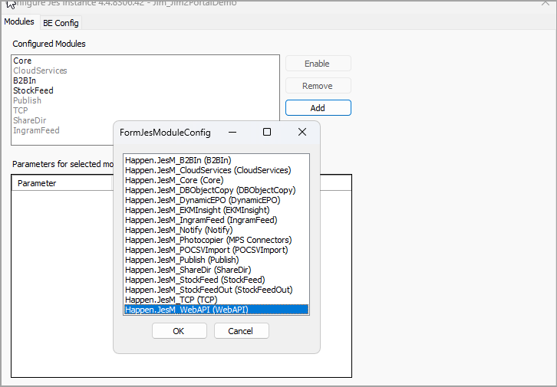Choose Happen.JesM_CloudServices (CloudServices) entry

pyautogui.click(x=216, y=170)
